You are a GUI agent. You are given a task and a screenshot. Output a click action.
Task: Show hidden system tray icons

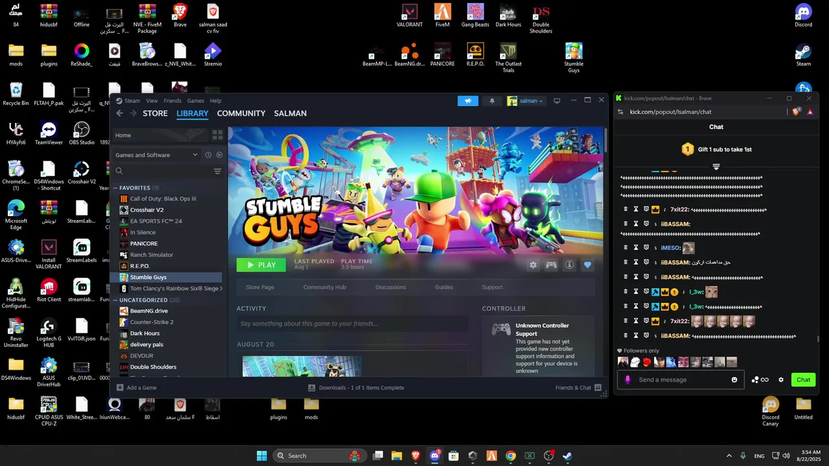click(729, 456)
